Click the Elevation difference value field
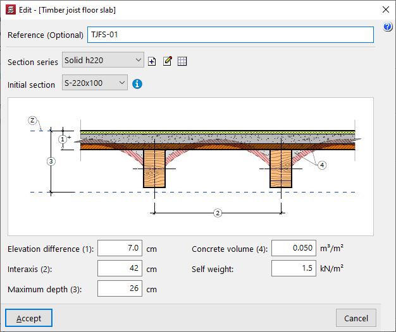396x332 pixels. coord(120,249)
